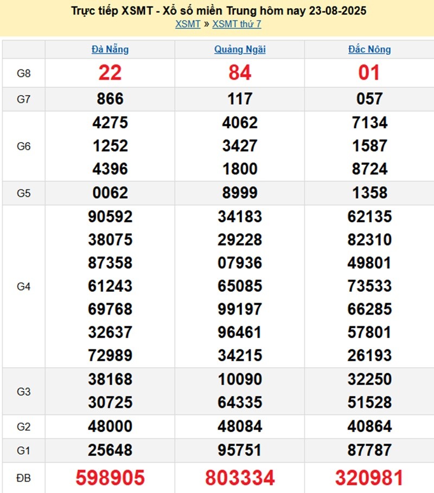Select the ĐB special prize row label
This screenshot has width=434, height=493.
pyautogui.click(x=23, y=478)
